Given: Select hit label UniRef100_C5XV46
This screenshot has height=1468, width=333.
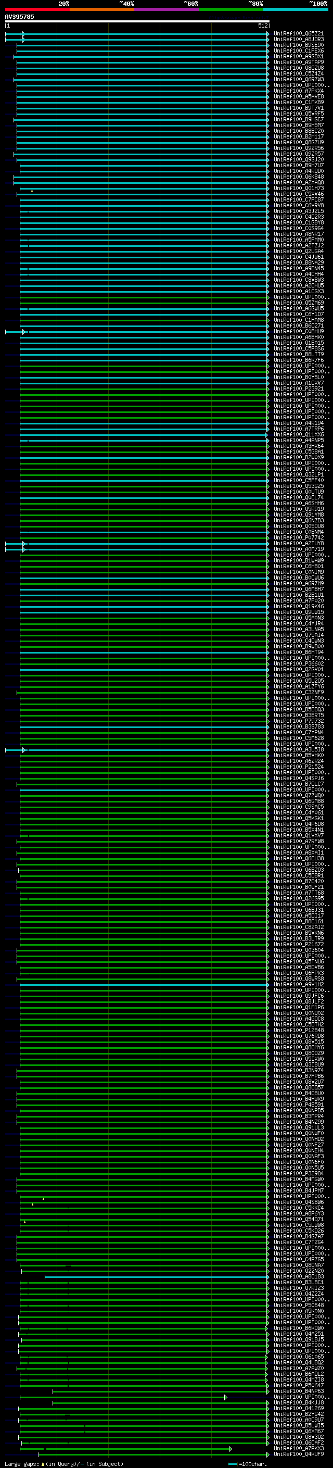Looking at the screenshot, I should coord(298,194).
